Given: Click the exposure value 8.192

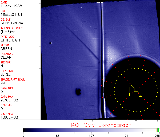Looking at the screenshot, I should (6, 75).
